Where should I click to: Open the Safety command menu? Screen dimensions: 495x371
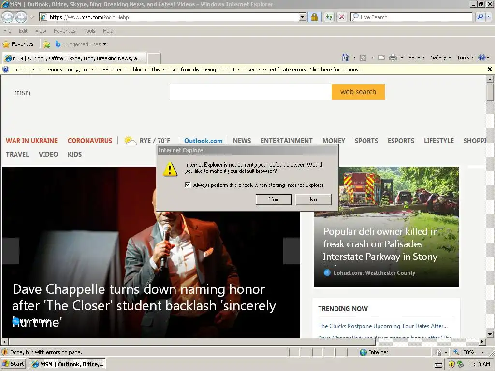[x=441, y=57]
